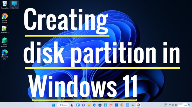This screenshot has width=192, height=108.
Task: Click the taskbar Search box
Action: click(x=63, y=105)
